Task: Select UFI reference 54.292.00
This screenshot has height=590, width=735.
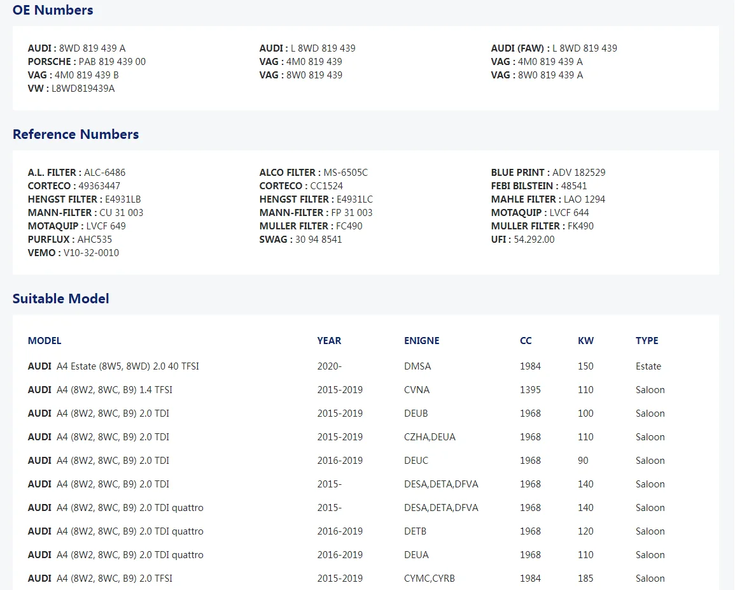Action: click(522, 240)
